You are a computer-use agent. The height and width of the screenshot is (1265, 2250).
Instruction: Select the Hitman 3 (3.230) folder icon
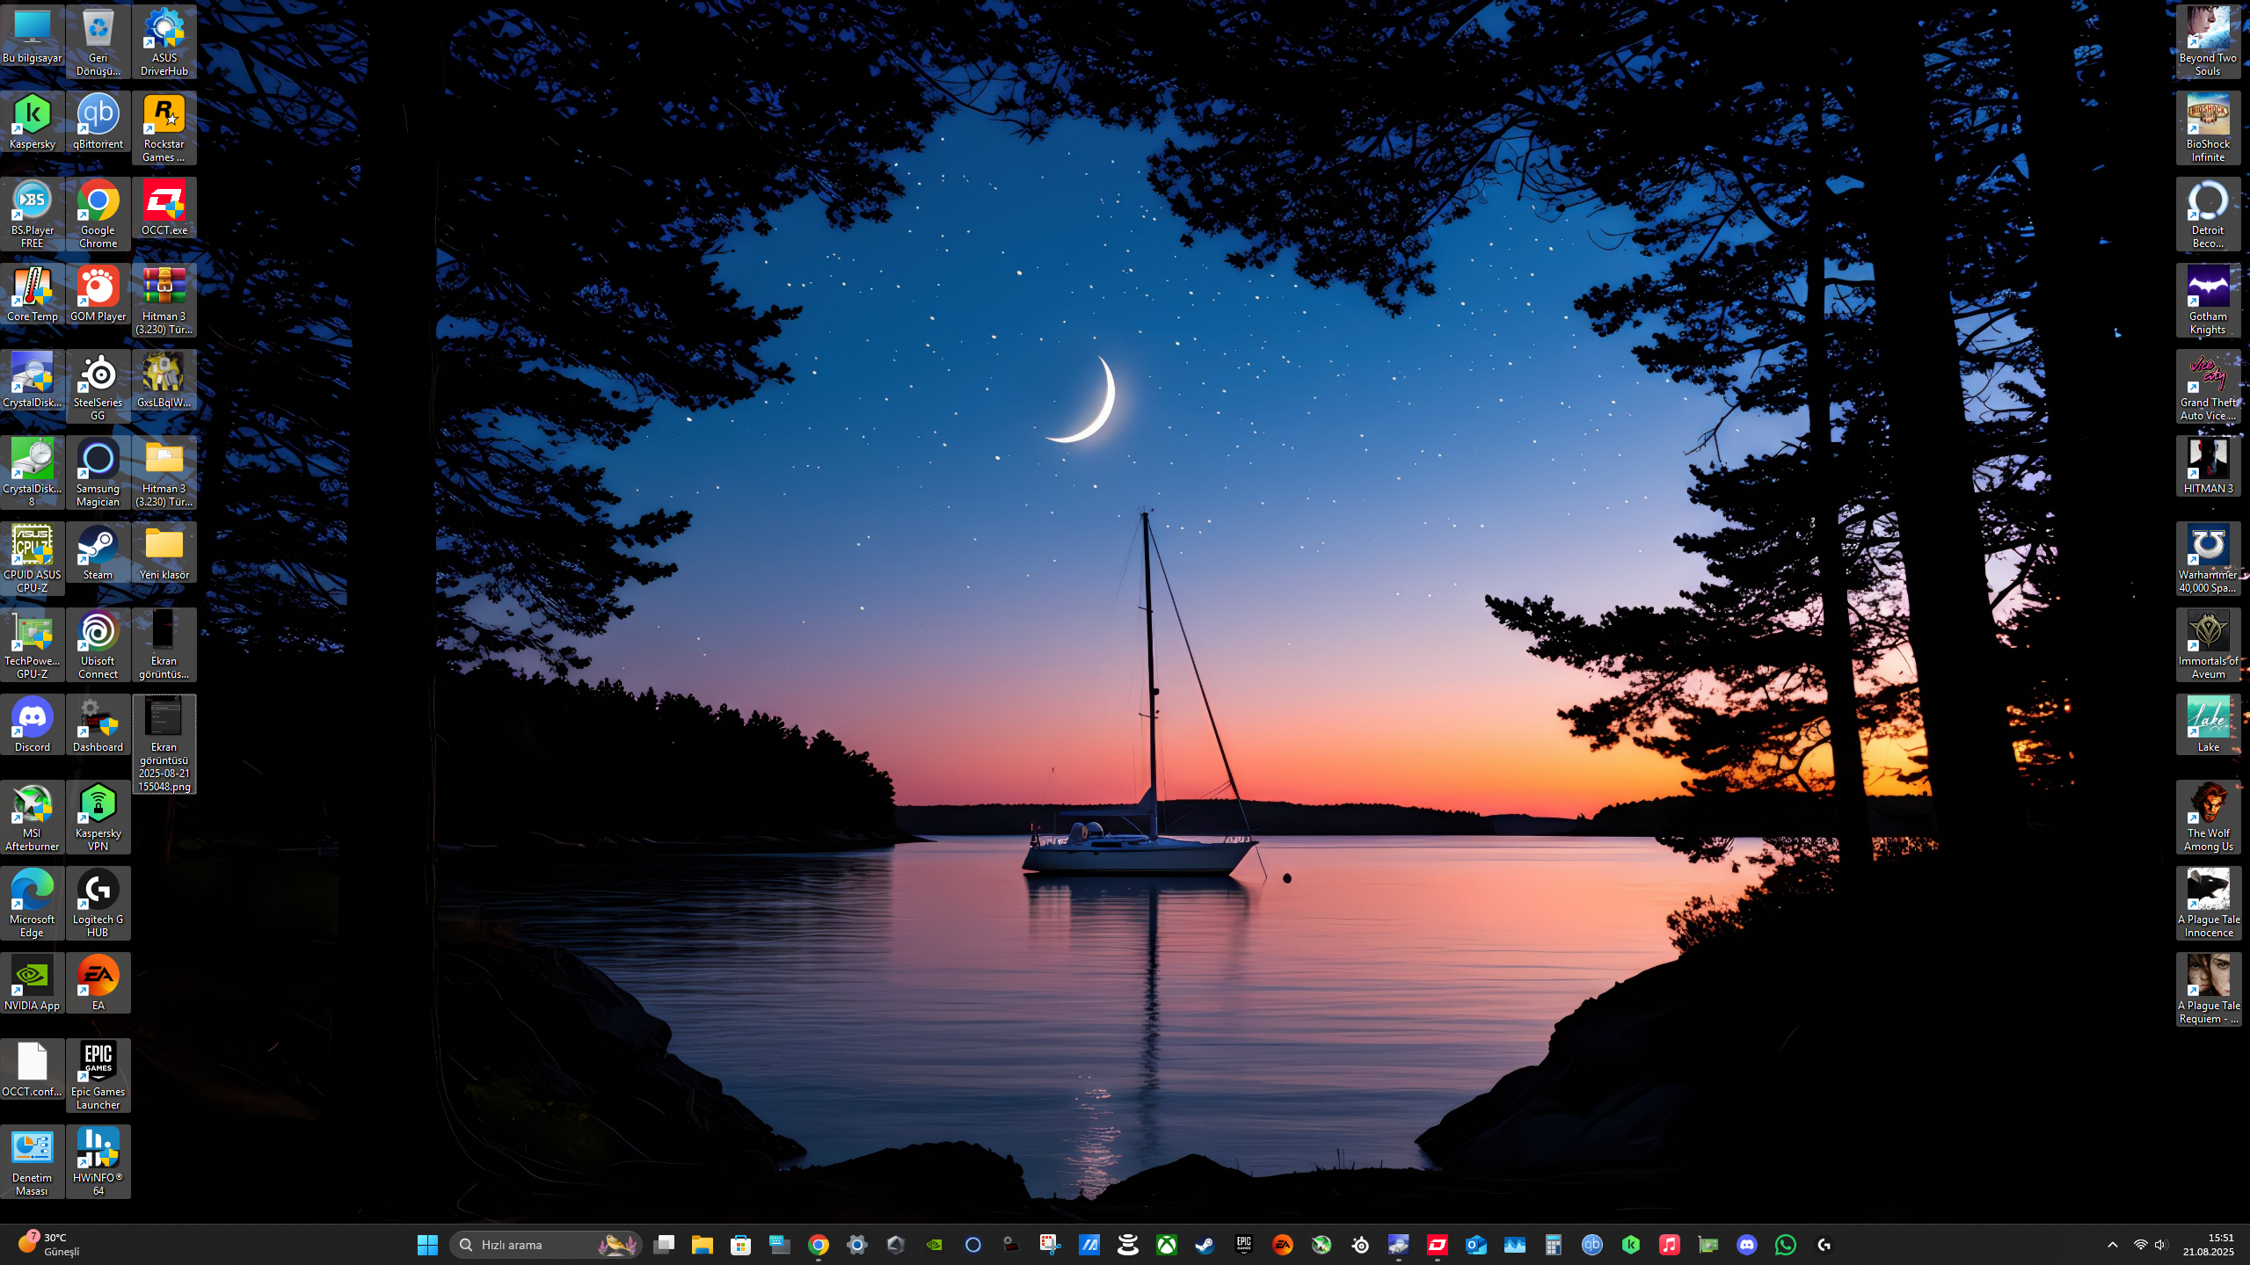[164, 472]
